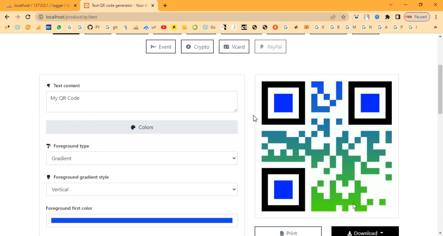
Task: View site information icon
Action: 41,17
